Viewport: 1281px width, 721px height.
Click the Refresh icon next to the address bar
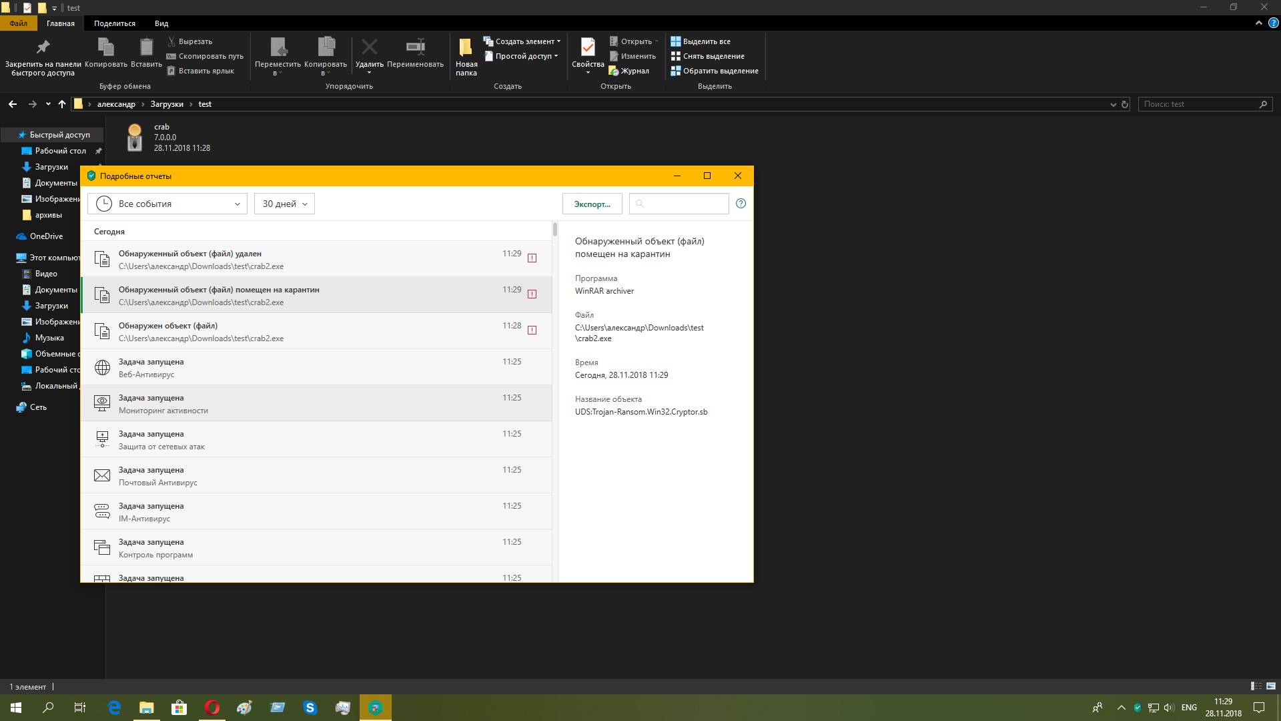point(1125,104)
